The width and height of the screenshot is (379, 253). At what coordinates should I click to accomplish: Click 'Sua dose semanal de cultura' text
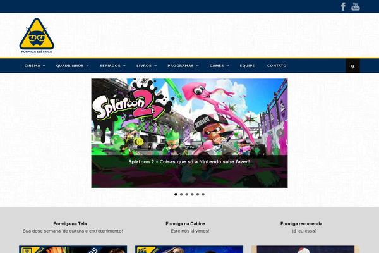click(73, 231)
